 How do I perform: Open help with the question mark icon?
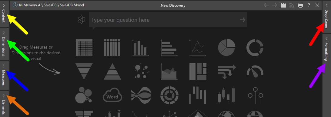[309, 5]
